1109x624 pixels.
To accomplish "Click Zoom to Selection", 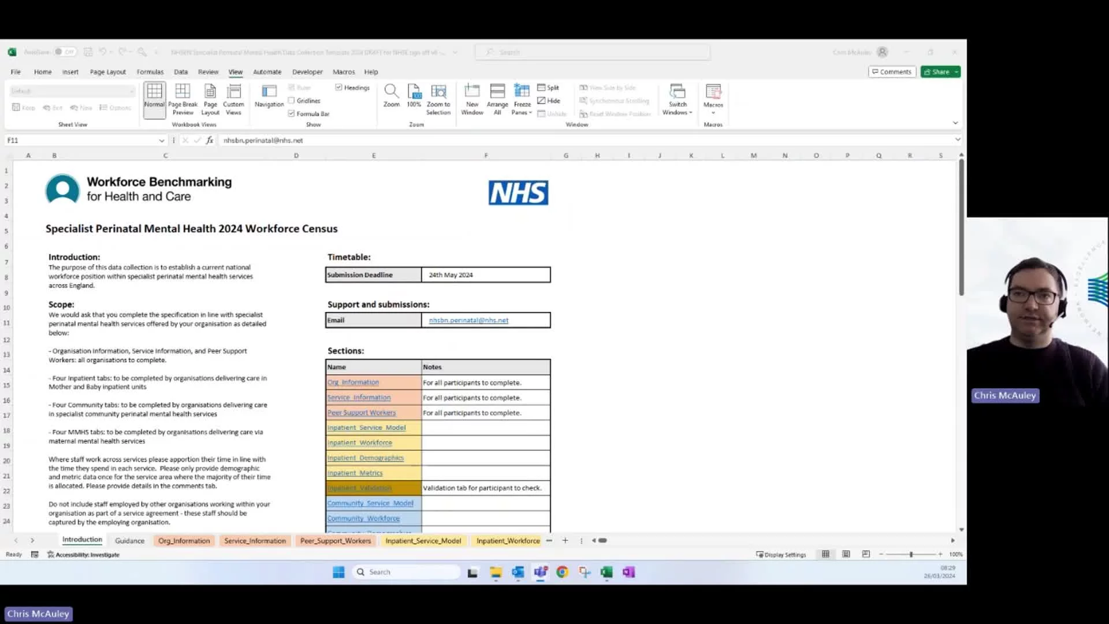I will click(438, 99).
